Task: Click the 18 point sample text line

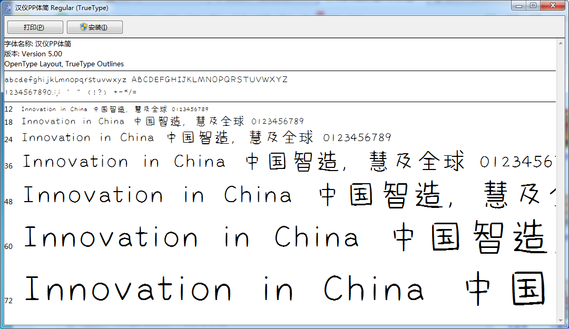Action: point(163,121)
